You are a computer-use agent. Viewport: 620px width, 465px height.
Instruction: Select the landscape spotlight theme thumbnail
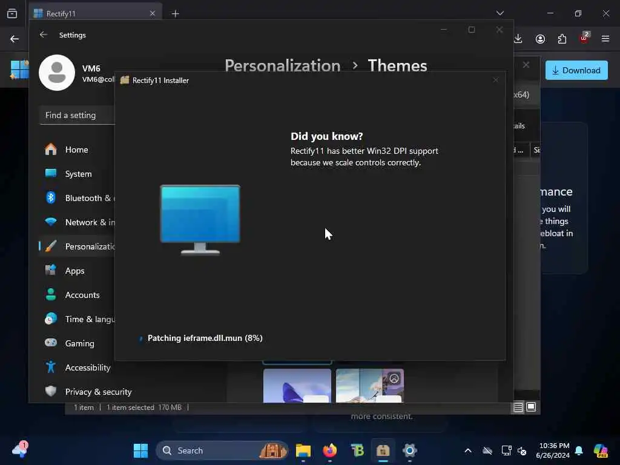point(370,386)
